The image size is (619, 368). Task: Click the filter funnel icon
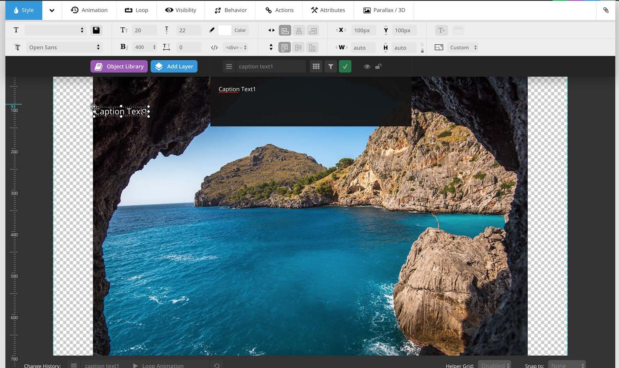tap(331, 66)
